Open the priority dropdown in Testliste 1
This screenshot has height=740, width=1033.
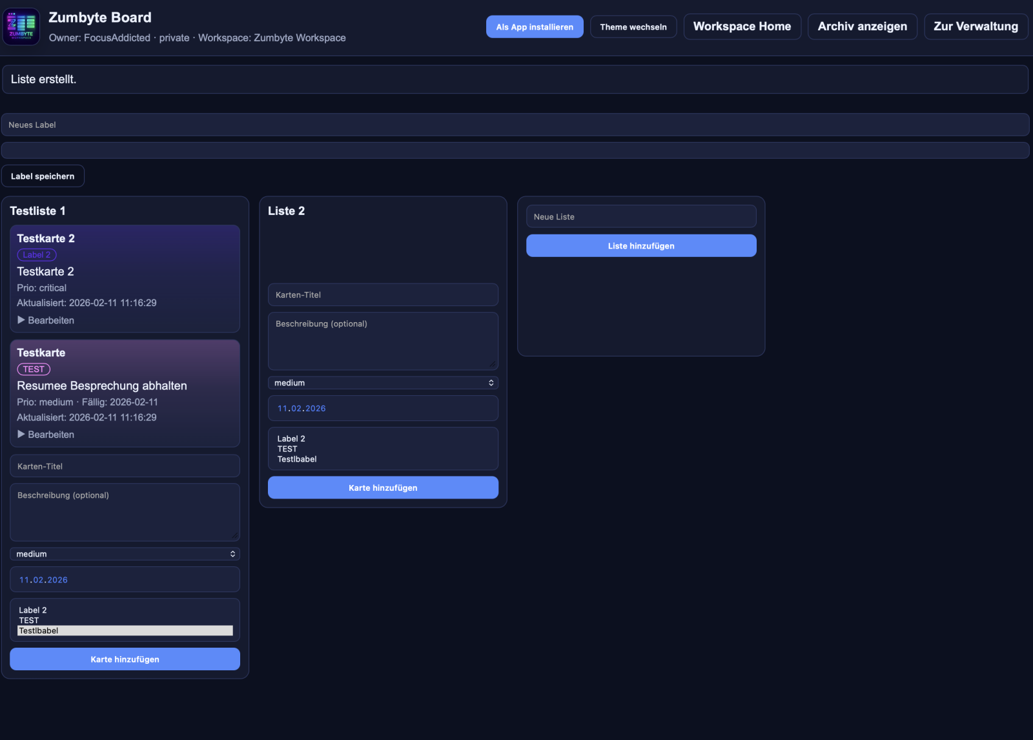point(125,553)
